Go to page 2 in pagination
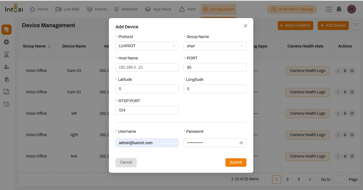 tap(287, 179)
